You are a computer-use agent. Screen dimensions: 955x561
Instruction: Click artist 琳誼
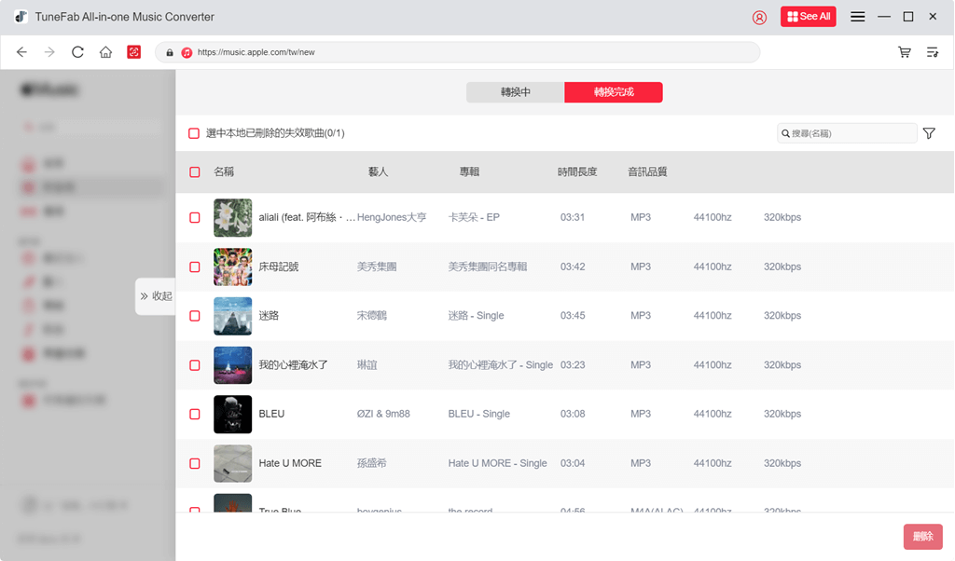pos(367,364)
